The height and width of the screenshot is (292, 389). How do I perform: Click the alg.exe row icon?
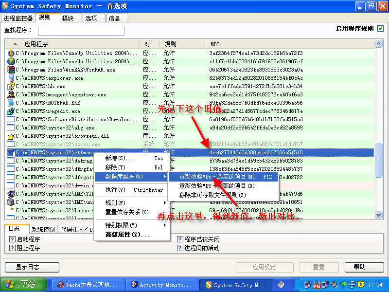(x=11, y=128)
